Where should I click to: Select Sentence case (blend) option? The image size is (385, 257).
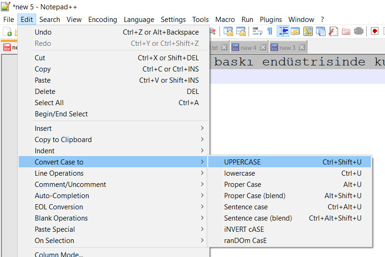coord(290,218)
